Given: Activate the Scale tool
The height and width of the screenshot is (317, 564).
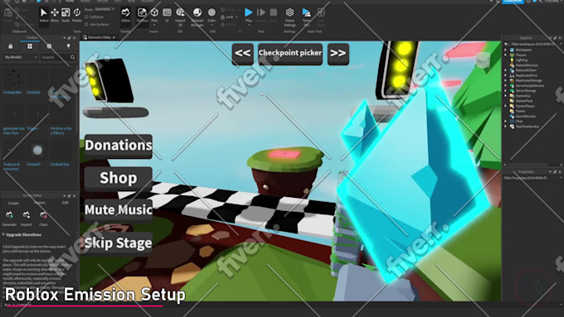Looking at the screenshot, I should [x=66, y=15].
